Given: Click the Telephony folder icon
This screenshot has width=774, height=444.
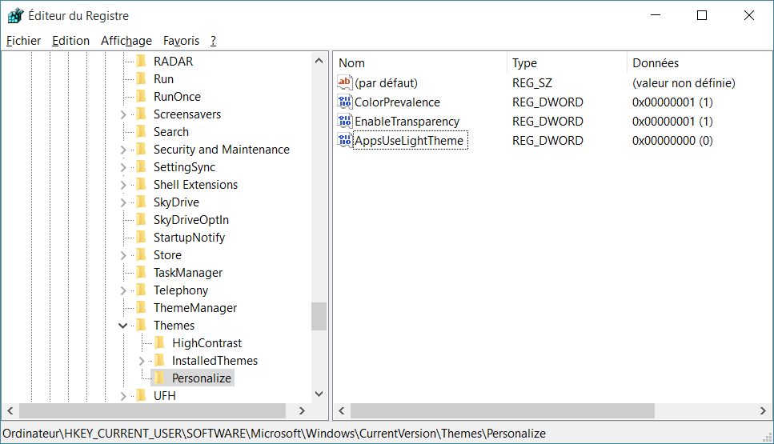Looking at the screenshot, I should coord(141,290).
